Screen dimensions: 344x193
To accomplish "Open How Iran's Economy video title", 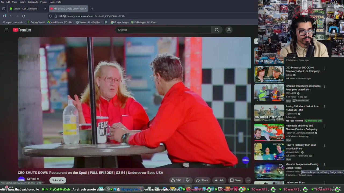I will 302,127.
